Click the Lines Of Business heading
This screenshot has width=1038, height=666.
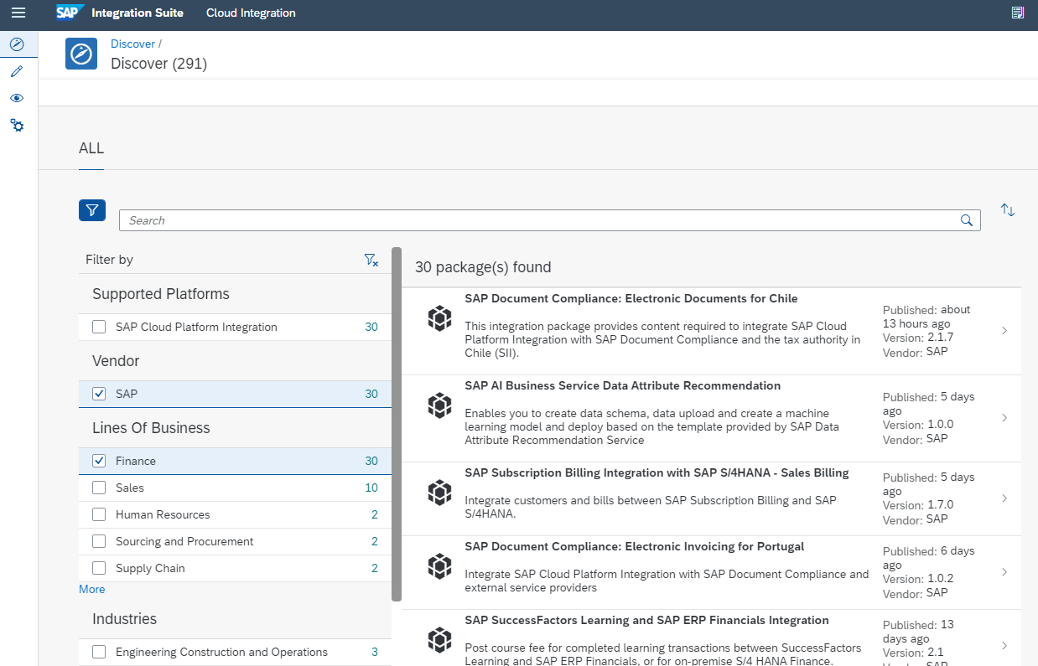pos(151,428)
